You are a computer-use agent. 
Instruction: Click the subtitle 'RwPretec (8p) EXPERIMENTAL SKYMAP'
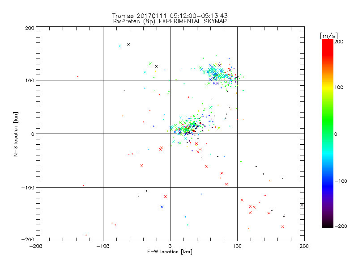pos(170,21)
